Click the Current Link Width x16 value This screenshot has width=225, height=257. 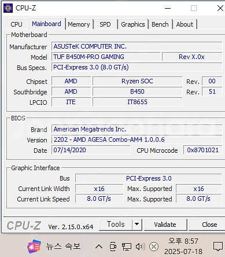[x=99, y=189]
